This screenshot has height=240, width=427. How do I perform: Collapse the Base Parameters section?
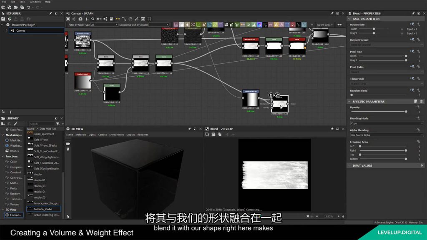(349, 19)
